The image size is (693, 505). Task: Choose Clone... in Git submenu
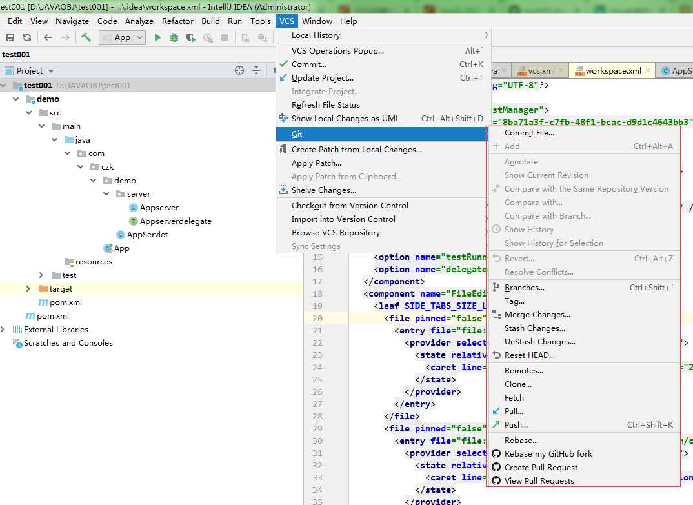click(x=583, y=384)
